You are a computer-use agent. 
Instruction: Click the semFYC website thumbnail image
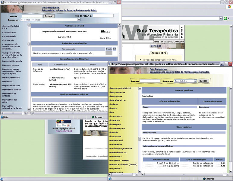click(x=64, y=123)
